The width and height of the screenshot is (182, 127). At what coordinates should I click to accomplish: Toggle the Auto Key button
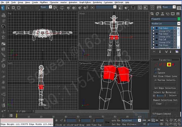pos(116,121)
